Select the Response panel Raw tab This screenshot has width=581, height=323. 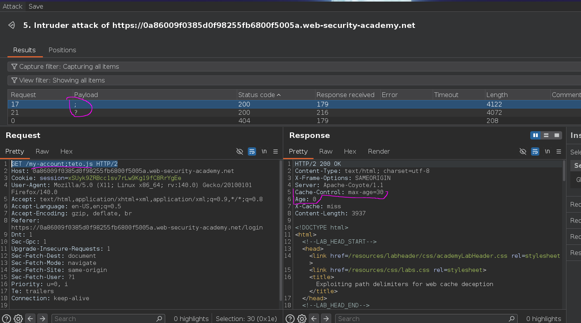(326, 151)
